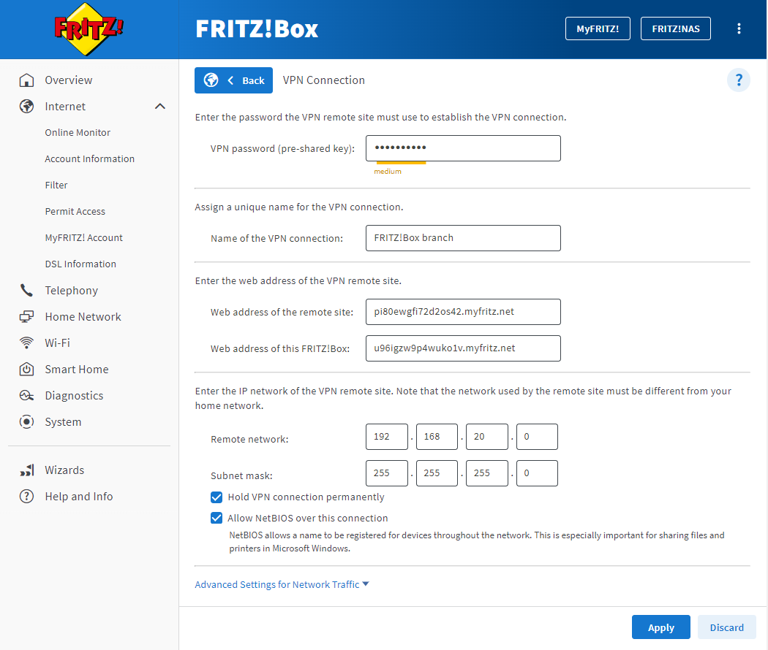Collapse the Internet menu chevron
The image size is (768, 650).
[x=160, y=107]
